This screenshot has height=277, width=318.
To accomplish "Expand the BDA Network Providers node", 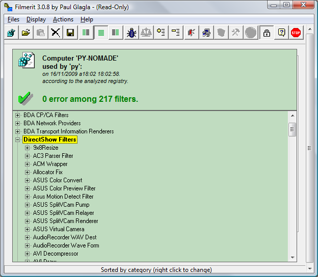I will tap(18, 123).
